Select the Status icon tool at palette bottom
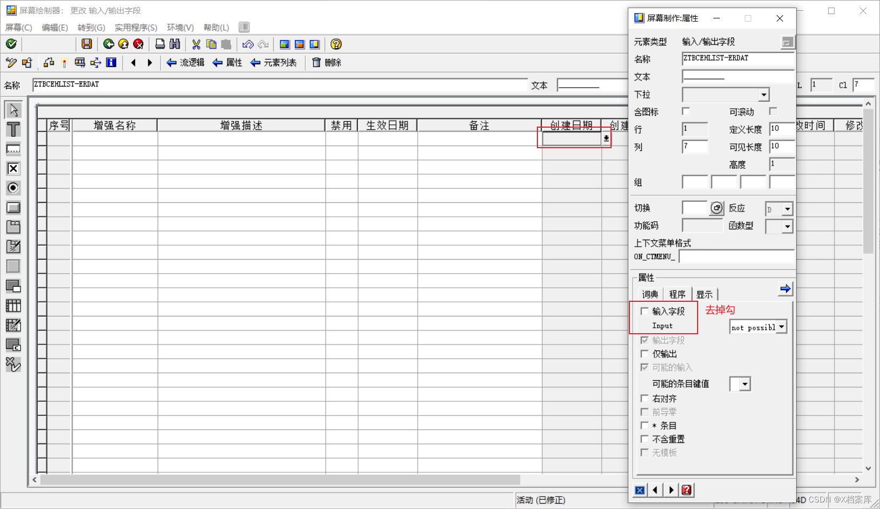 (14, 364)
